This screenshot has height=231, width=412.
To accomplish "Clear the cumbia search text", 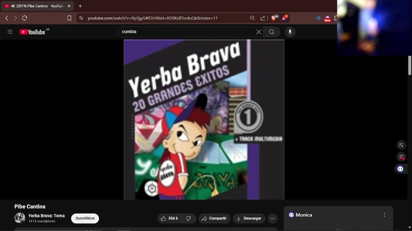I will pos(259,32).
